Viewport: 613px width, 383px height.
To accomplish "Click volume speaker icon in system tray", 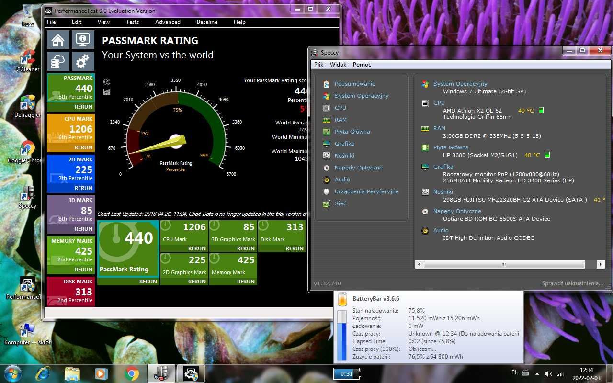I will coord(548,374).
